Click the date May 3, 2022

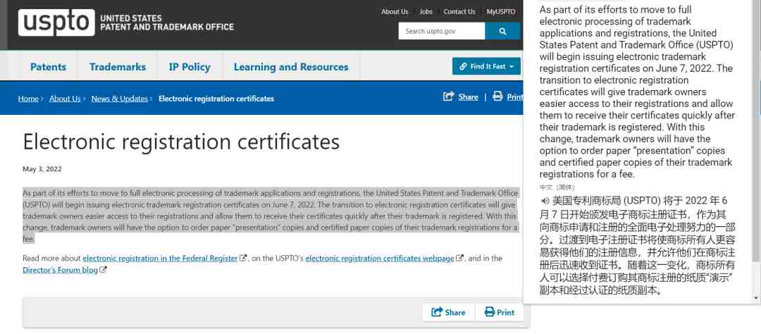[42, 169]
